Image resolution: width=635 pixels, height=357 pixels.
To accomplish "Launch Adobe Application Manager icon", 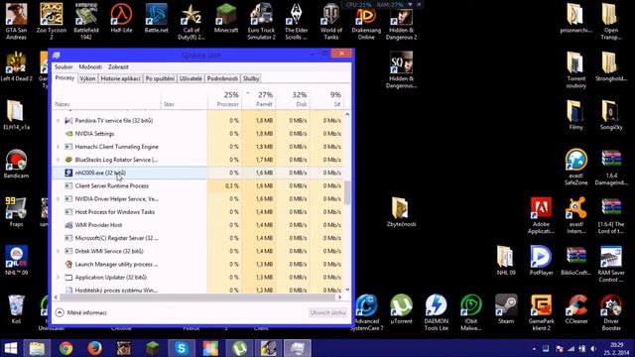I will (541, 215).
